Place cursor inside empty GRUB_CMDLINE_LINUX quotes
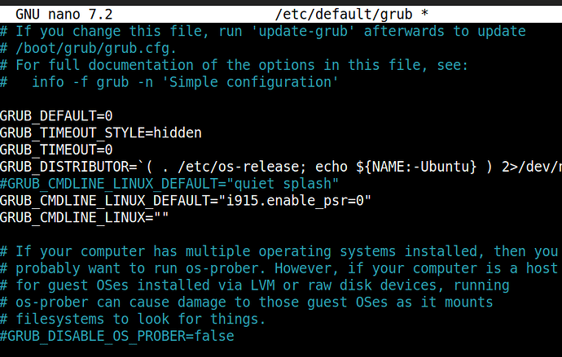The width and height of the screenshot is (562, 357). (x=161, y=217)
